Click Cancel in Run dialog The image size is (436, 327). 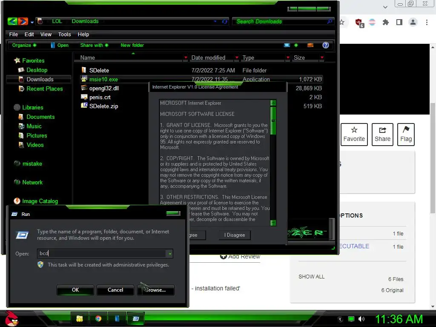tap(115, 290)
